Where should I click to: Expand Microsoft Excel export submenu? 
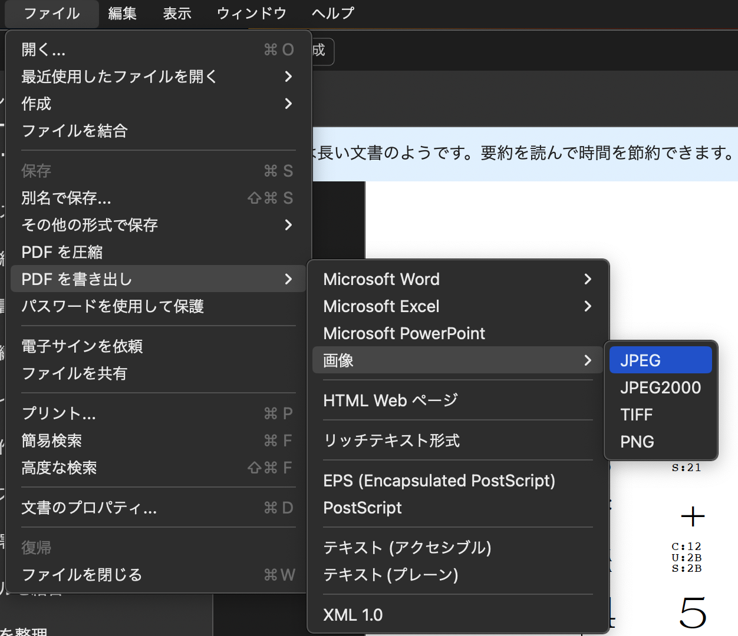point(458,306)
